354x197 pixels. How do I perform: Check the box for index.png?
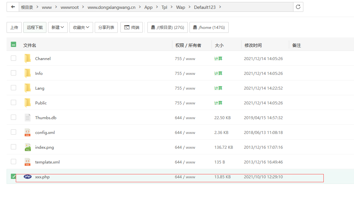click(13, 147)
